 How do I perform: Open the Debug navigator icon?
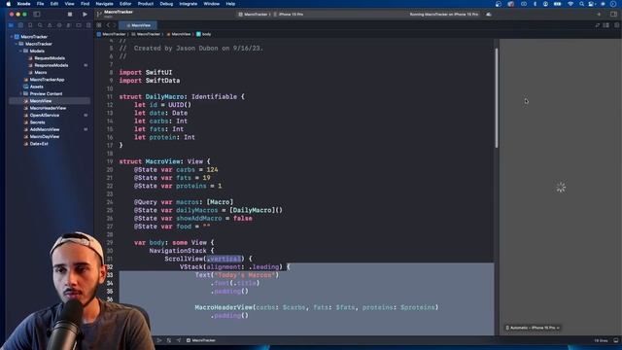pos(69,25)
